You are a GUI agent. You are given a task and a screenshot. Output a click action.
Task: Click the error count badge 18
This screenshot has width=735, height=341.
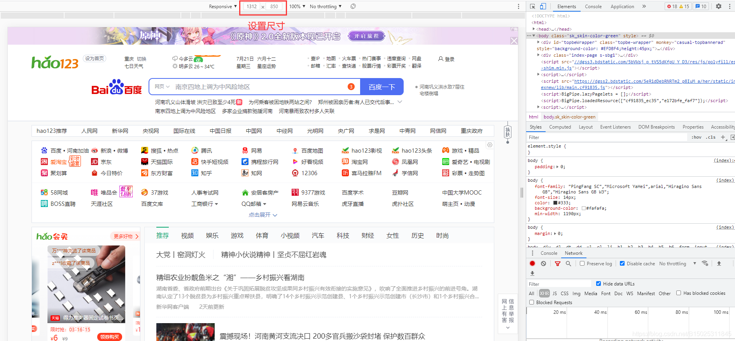point(672,6)
